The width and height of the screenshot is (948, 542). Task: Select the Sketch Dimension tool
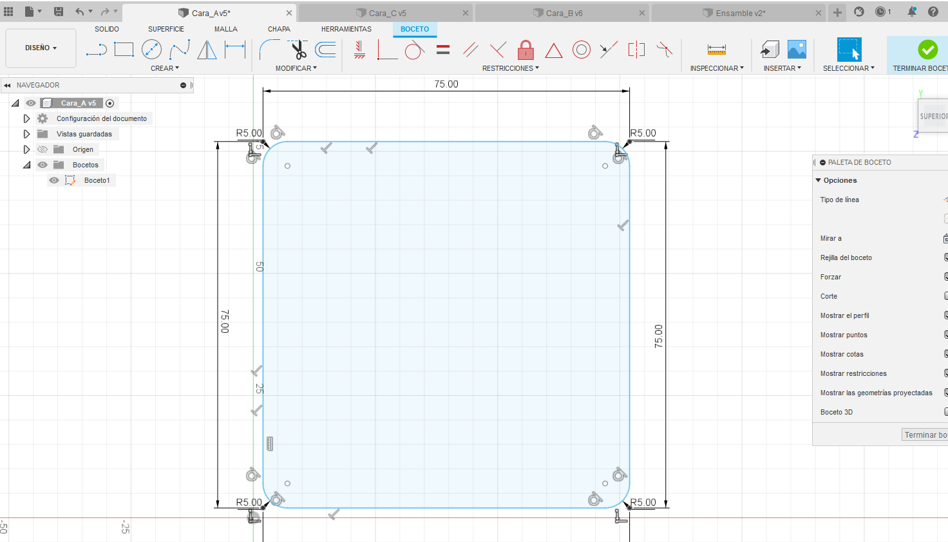(235, 50)
